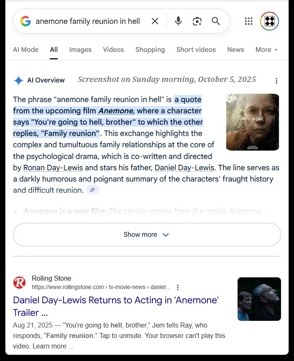This screenshot has height=361, width=294.
Task: Open Rolling Stone result three-dot menu
Action: (177, 287)
